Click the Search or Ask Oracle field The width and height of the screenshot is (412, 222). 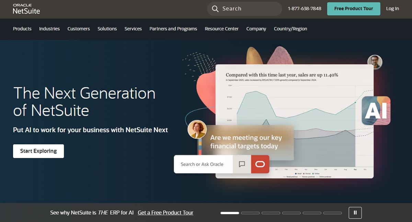pos(203,164)
